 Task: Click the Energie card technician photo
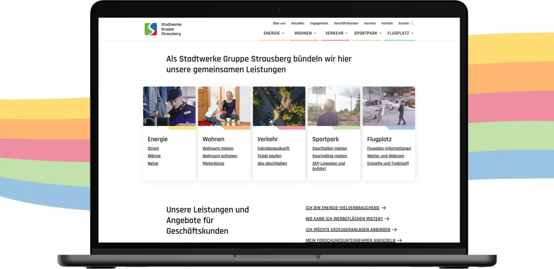tap(169, 106)
